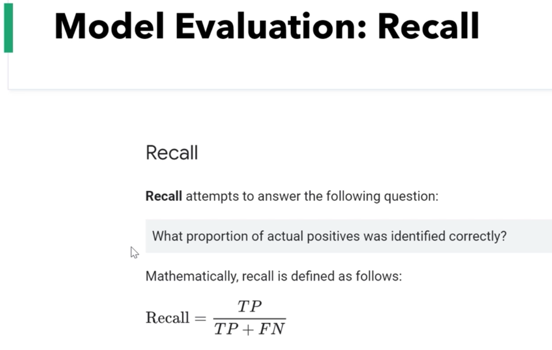Select the "Recall" section heading
This screenshot has width=552, height=350.
click(172, 153)
